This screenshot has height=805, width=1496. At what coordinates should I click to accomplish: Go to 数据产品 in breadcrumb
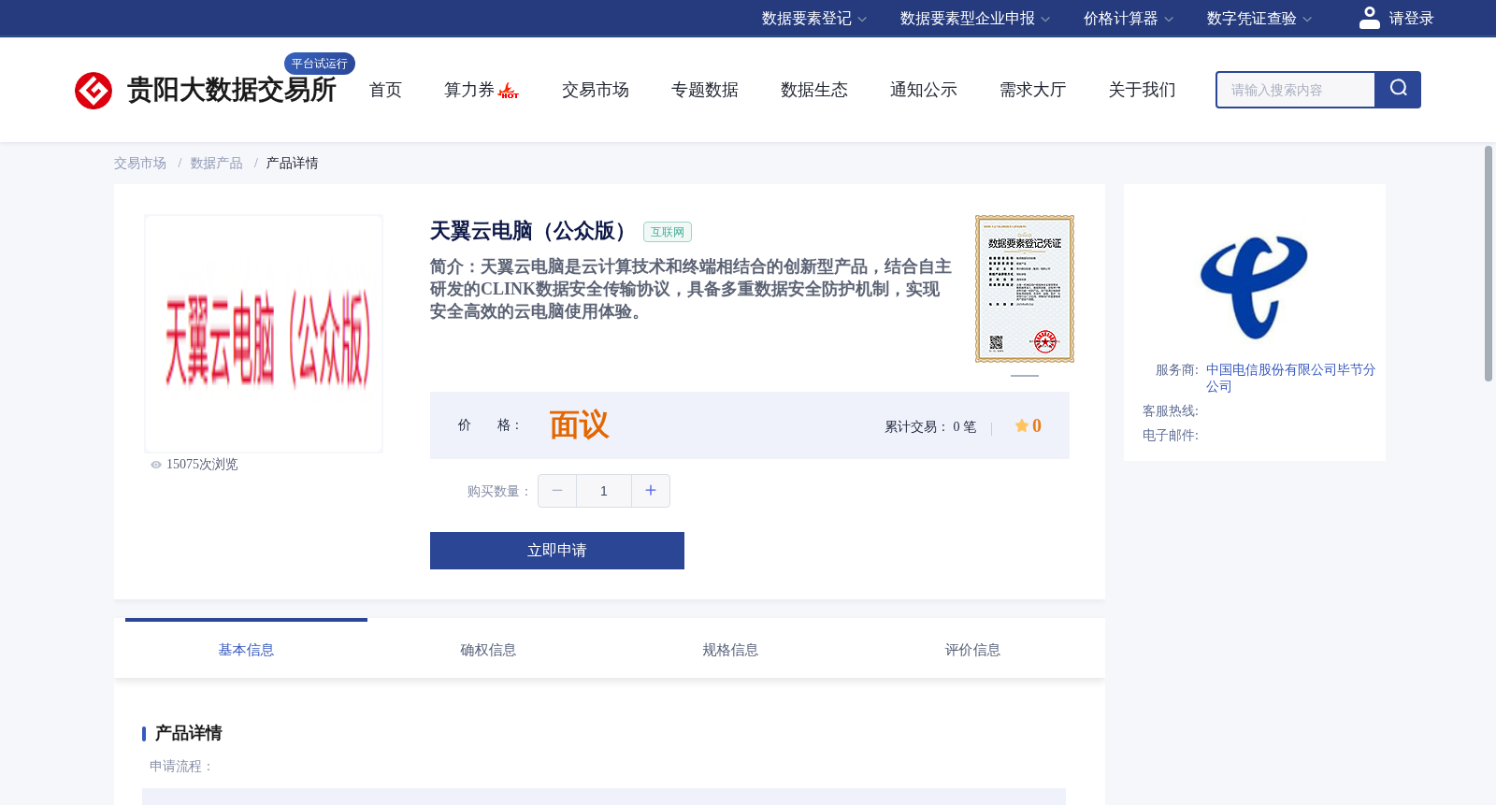click(217, 164)
